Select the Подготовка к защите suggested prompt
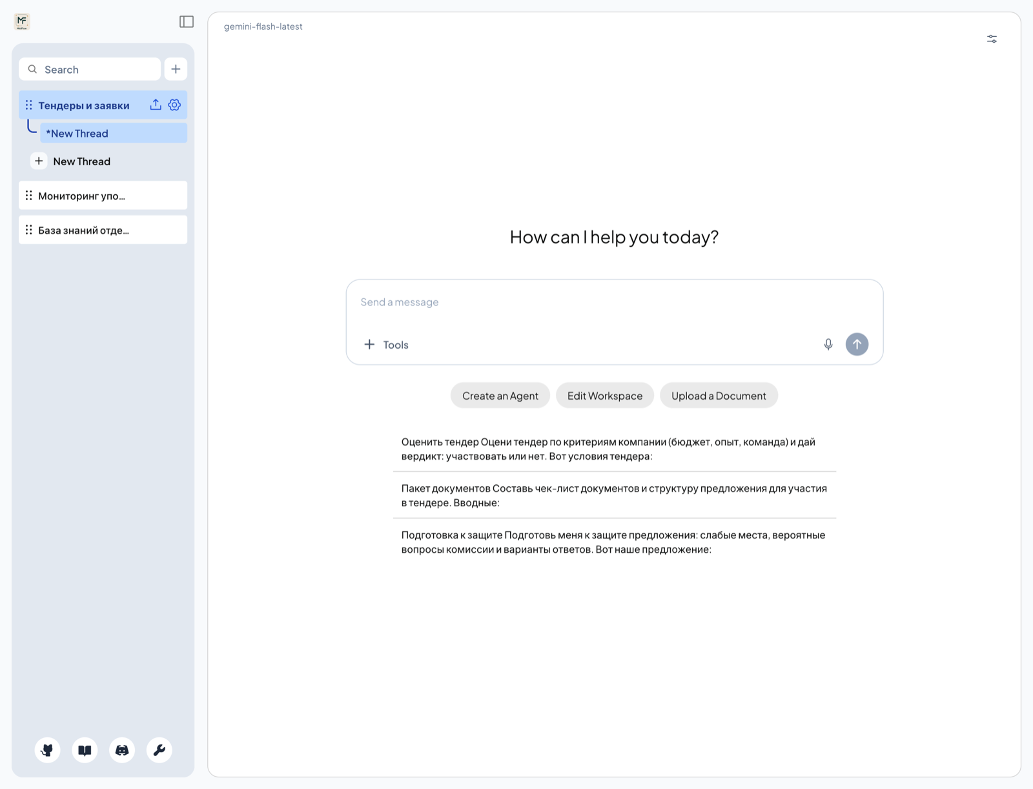This screenshot has height=789, width=1033. (614, 542)
